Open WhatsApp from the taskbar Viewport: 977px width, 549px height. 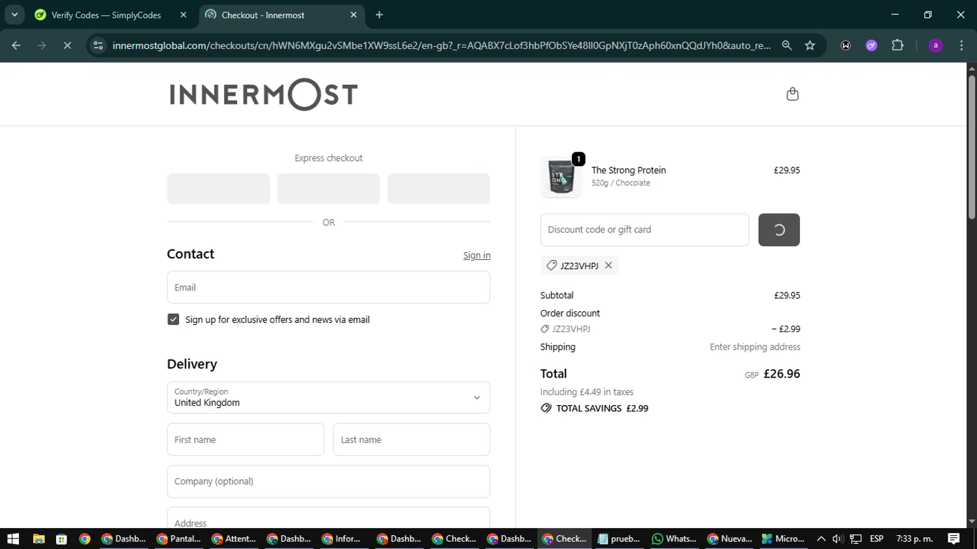[674, 539]
